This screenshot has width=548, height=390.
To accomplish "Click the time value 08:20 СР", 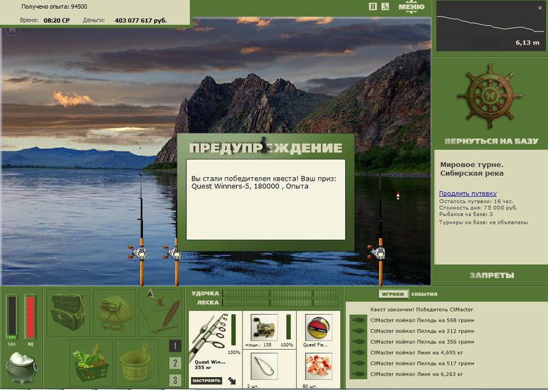I will 57,21.
